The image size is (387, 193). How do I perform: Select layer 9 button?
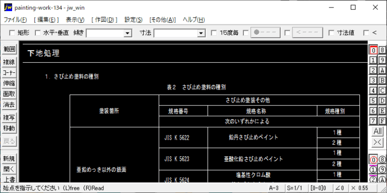(382, 60)
